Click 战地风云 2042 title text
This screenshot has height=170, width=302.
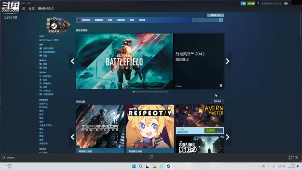coord(190,54)
